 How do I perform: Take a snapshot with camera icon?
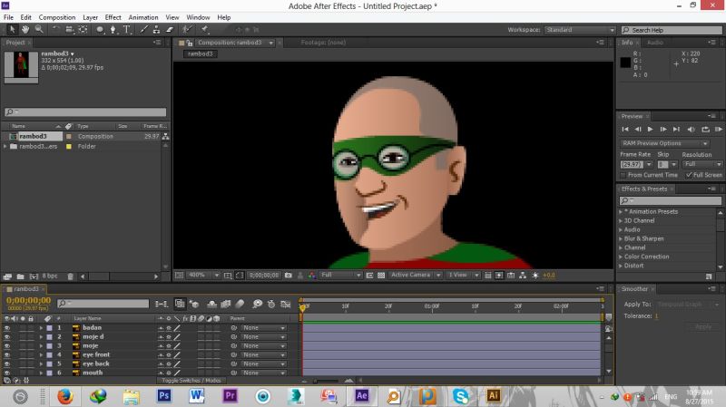pyautogui.click(x=289, y=276)
